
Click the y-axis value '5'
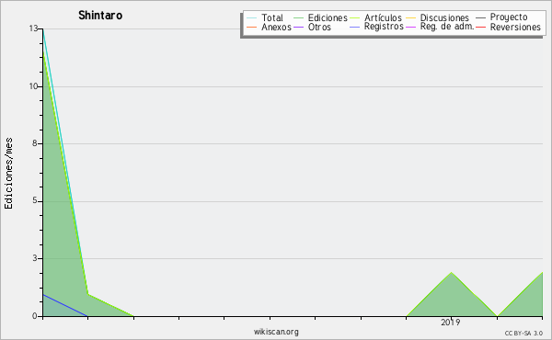35,200
